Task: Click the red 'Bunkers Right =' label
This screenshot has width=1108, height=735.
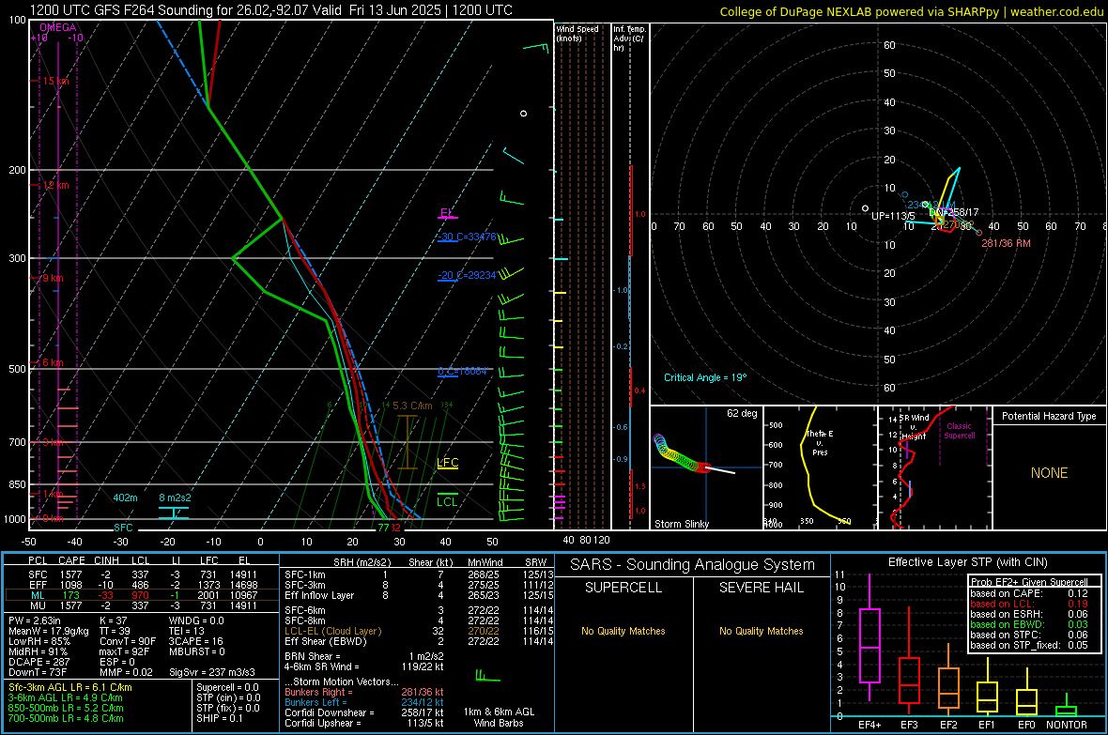Action: click(x=318, y=692)
